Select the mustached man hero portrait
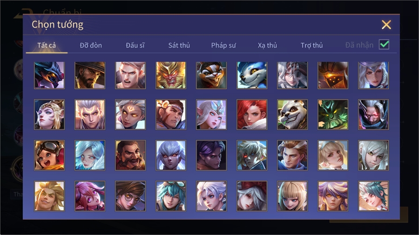The width and height of the screenshot is (419, 235). pyautogui.click(x=130, y=155)
